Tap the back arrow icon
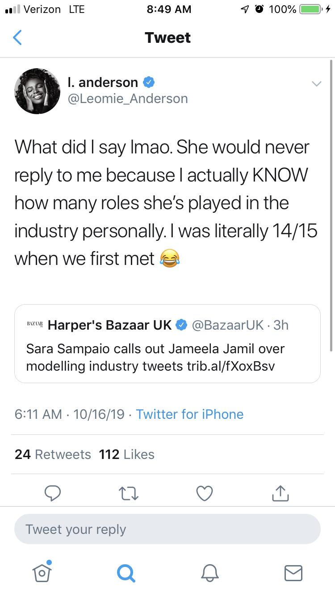Screen dimensions: 335x595 [17, 37]
